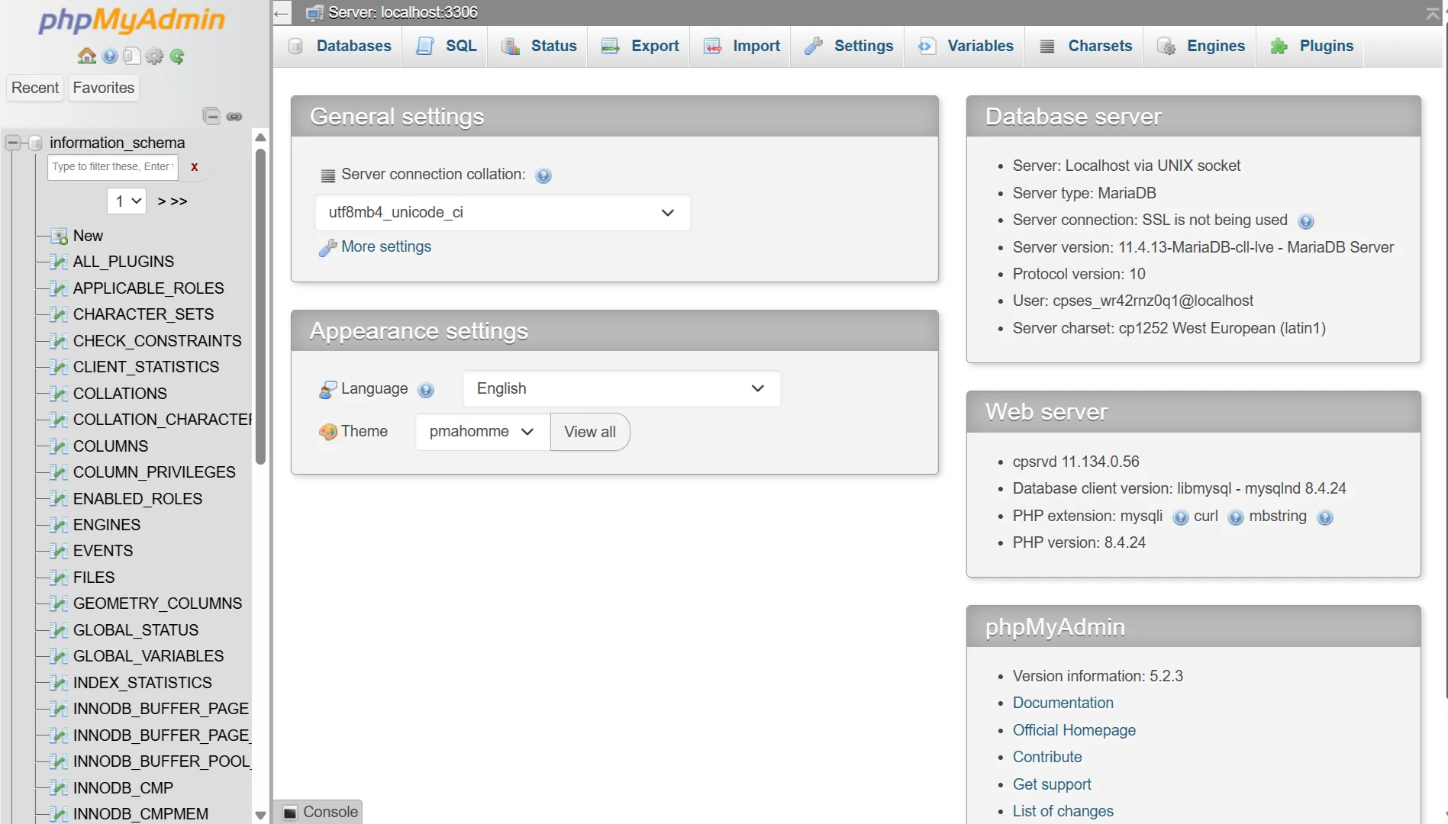This screenshot has width=1448, height=824.
Task: Switch to the Databases tab
Action: (x=340, y=46)
